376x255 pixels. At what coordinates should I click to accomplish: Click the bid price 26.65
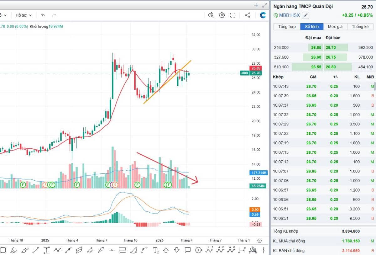coord(316,48)
